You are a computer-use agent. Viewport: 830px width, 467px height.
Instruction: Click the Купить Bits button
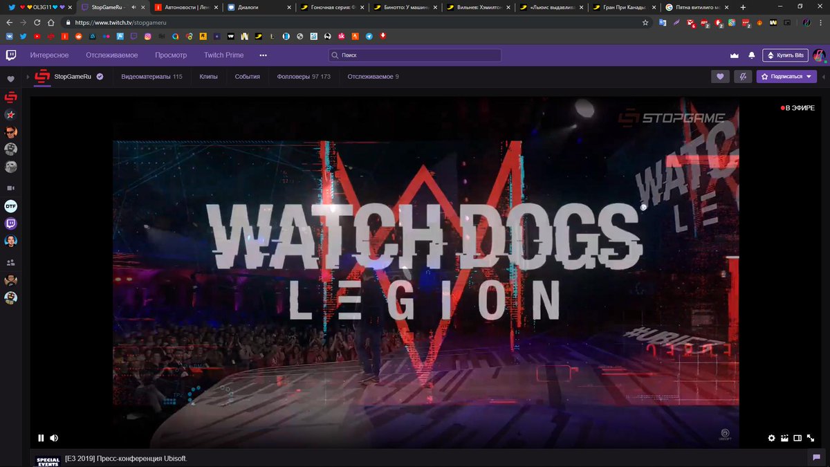[785, 55]
